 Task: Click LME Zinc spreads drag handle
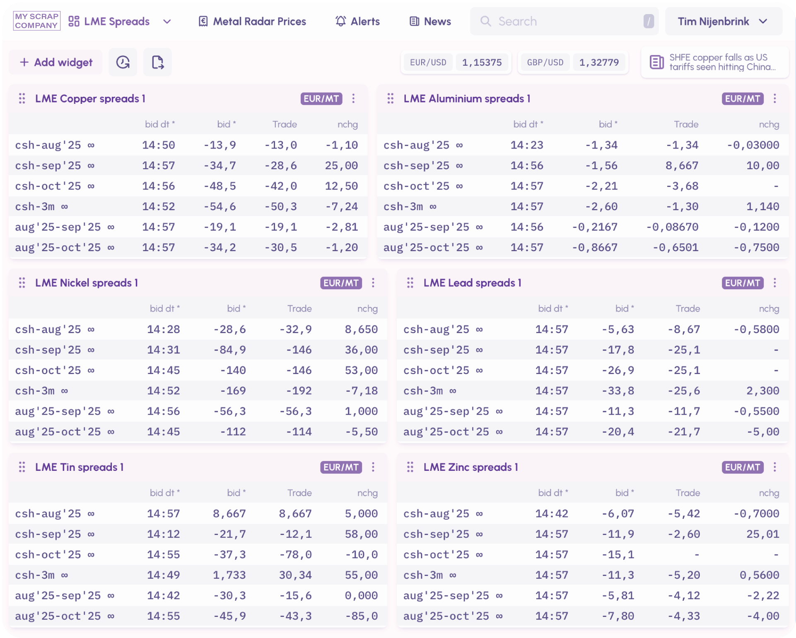click(x=410, y=467)
